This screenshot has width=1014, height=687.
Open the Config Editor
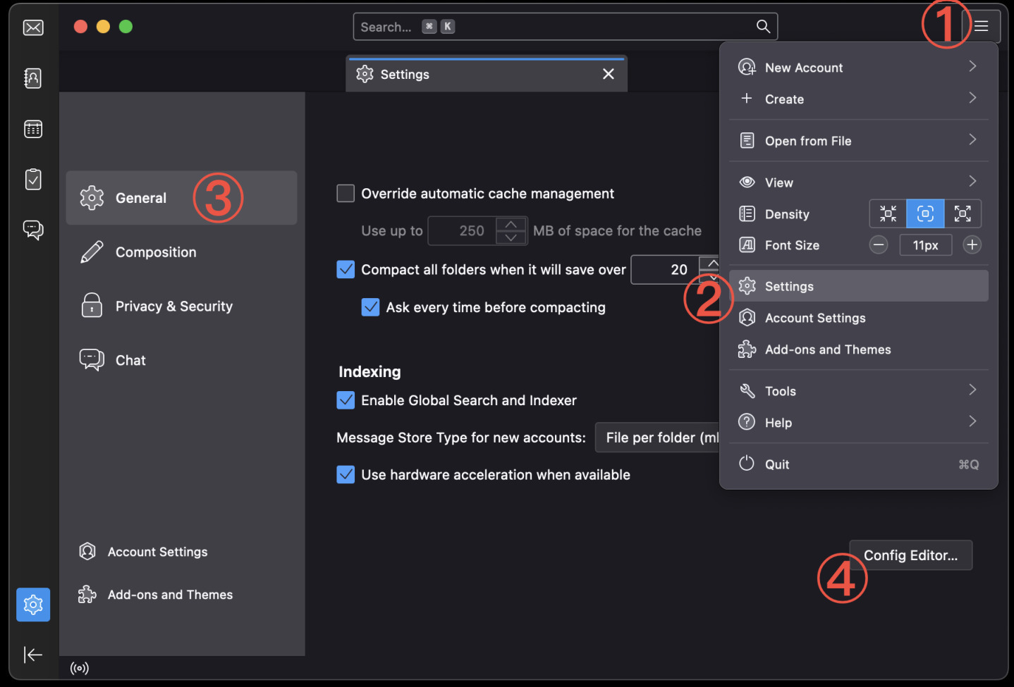[x=910, y=555]
